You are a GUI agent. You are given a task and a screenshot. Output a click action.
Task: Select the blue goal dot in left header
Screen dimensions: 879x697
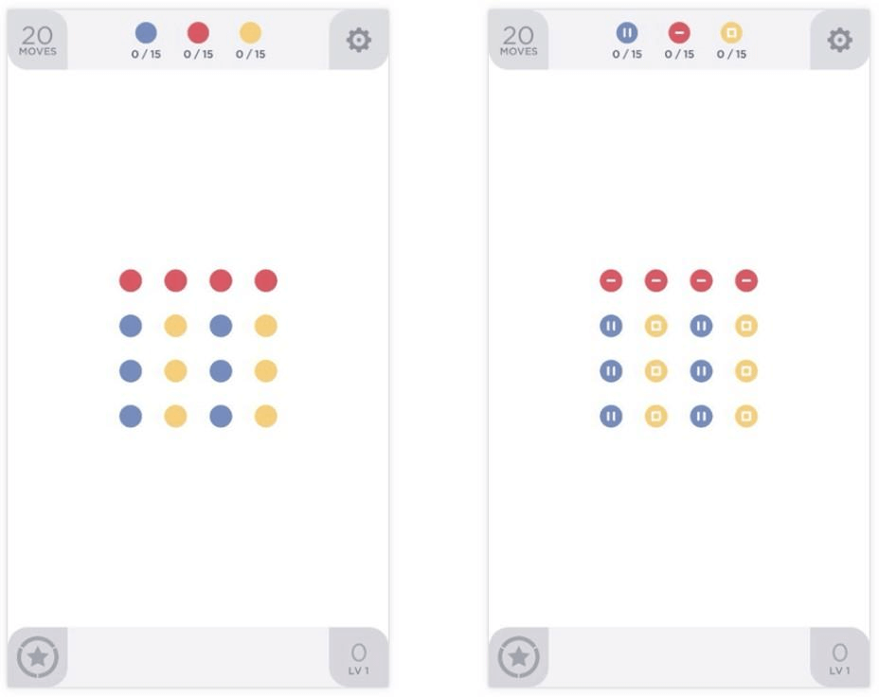pyautogui.click(x=146, y=32)
